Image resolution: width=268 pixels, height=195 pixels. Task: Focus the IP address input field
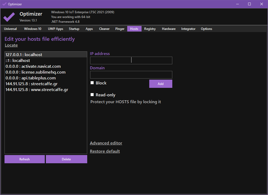point(131,60)
